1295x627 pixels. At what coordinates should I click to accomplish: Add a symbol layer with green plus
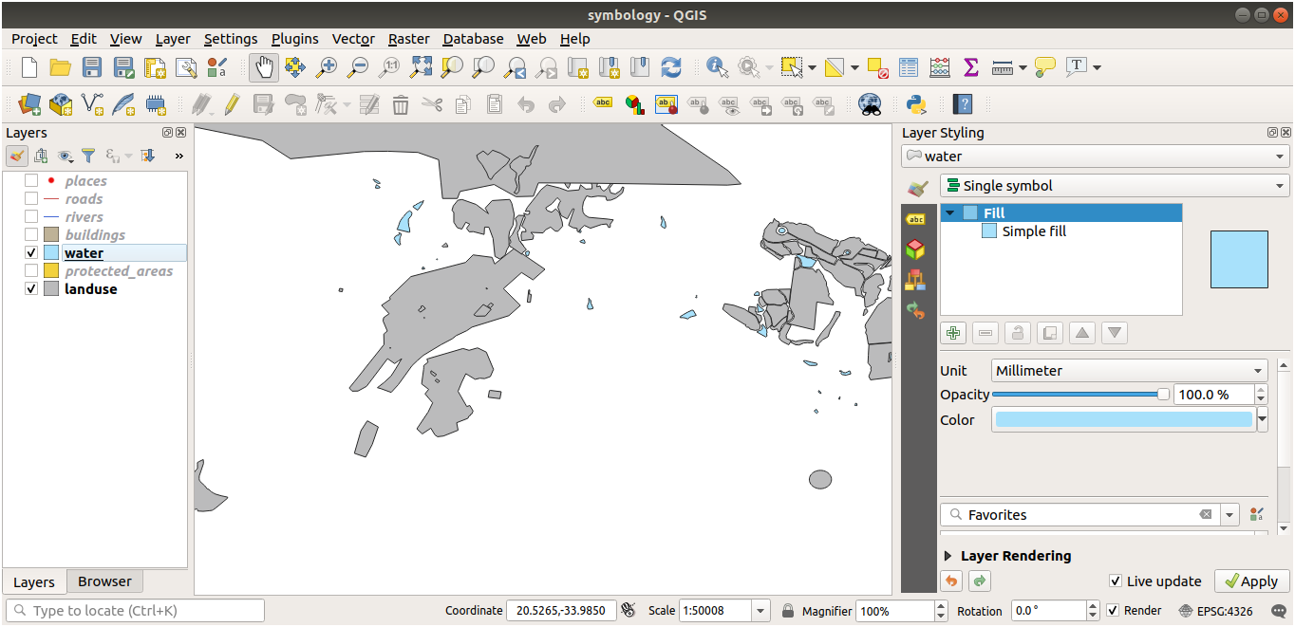tap(953, 333)
